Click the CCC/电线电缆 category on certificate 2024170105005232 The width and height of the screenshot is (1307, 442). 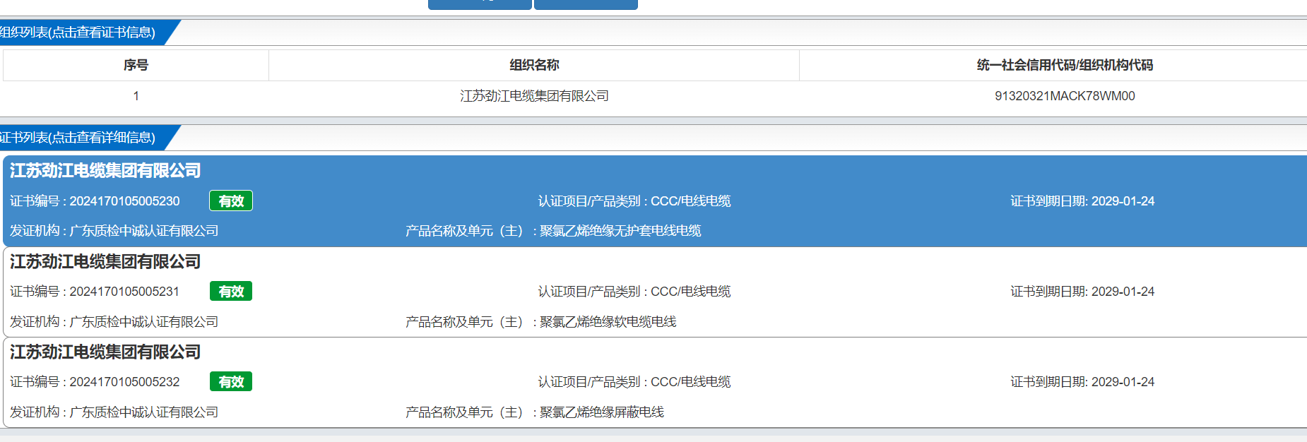pyautogui.click(x=690, y=382)
